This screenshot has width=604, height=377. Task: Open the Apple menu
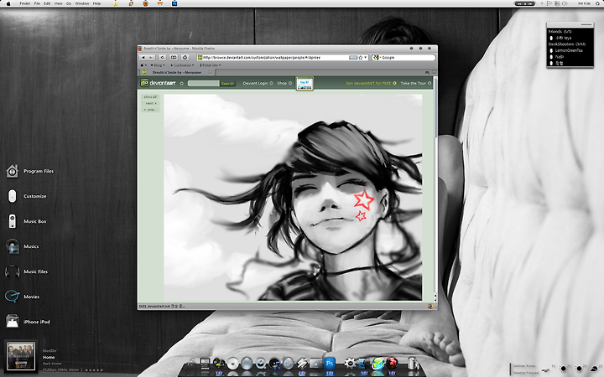click(8, 3)
